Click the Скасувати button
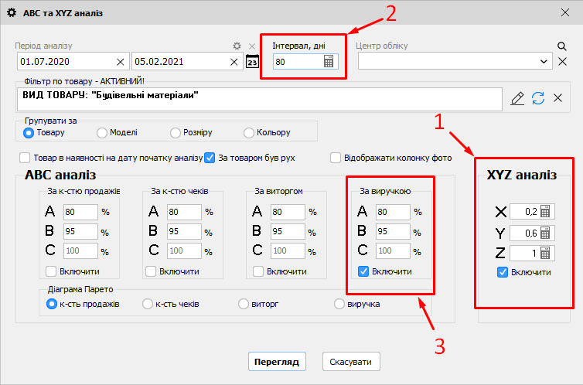 (x=350, y=361)
